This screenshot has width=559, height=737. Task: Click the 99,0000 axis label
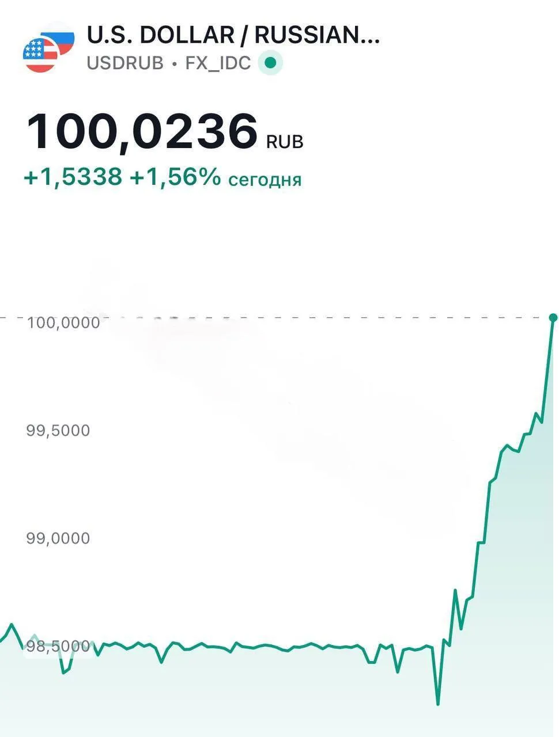58,538
